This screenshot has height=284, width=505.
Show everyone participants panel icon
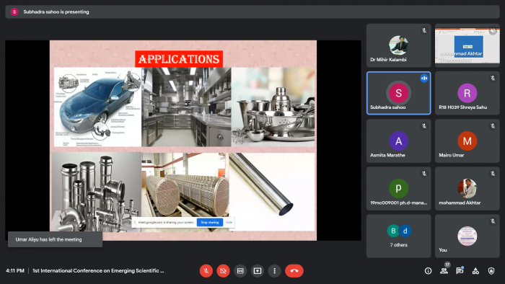click(444, 271)
